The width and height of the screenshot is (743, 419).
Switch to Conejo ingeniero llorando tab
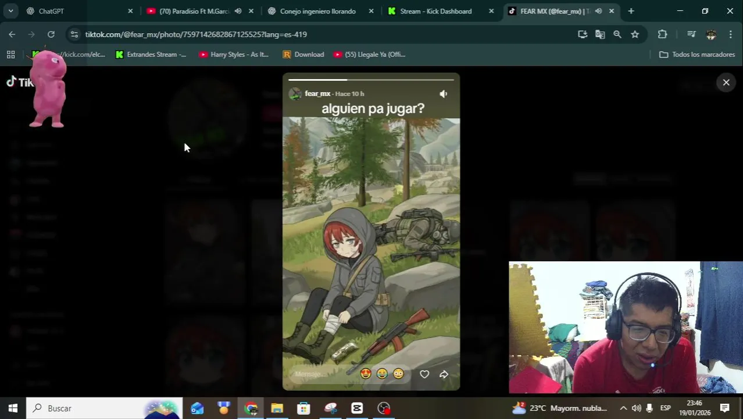tap(317, 11)
